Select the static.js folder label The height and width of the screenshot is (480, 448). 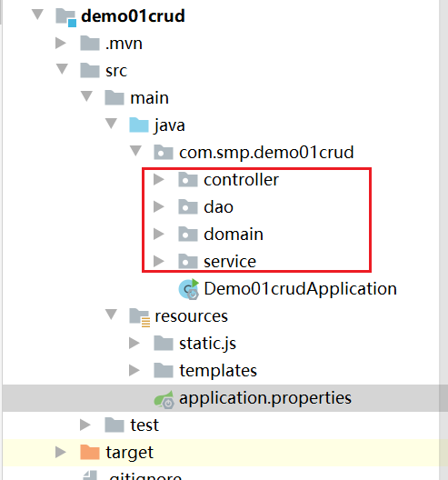click(x=208, y=344)
